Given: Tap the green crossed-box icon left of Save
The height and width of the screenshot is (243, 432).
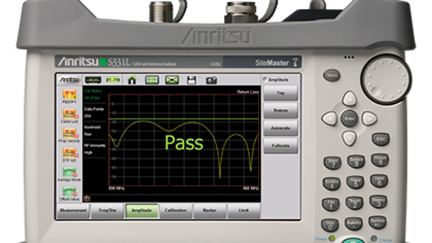Looking at the screenshot, I should 172,80.
